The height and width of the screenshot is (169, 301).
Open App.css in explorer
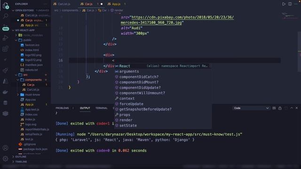(31, 100)
